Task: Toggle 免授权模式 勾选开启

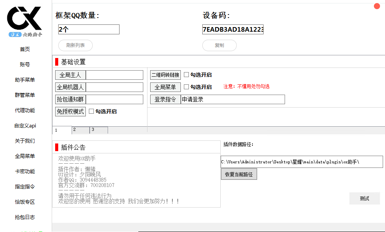Action: (x=90, y=111)
